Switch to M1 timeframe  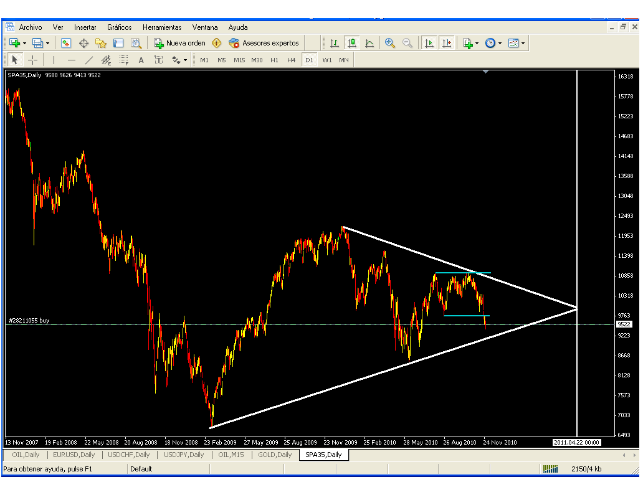(x=204, y=60)
